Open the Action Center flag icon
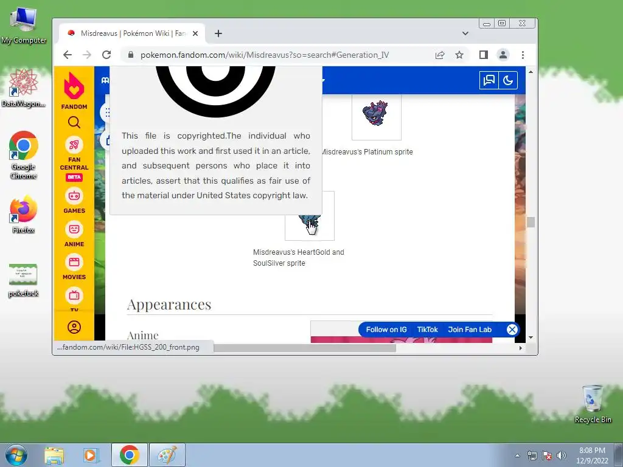Image resolution: width=623 pixels, height=467 pixels. coord(547,455)
